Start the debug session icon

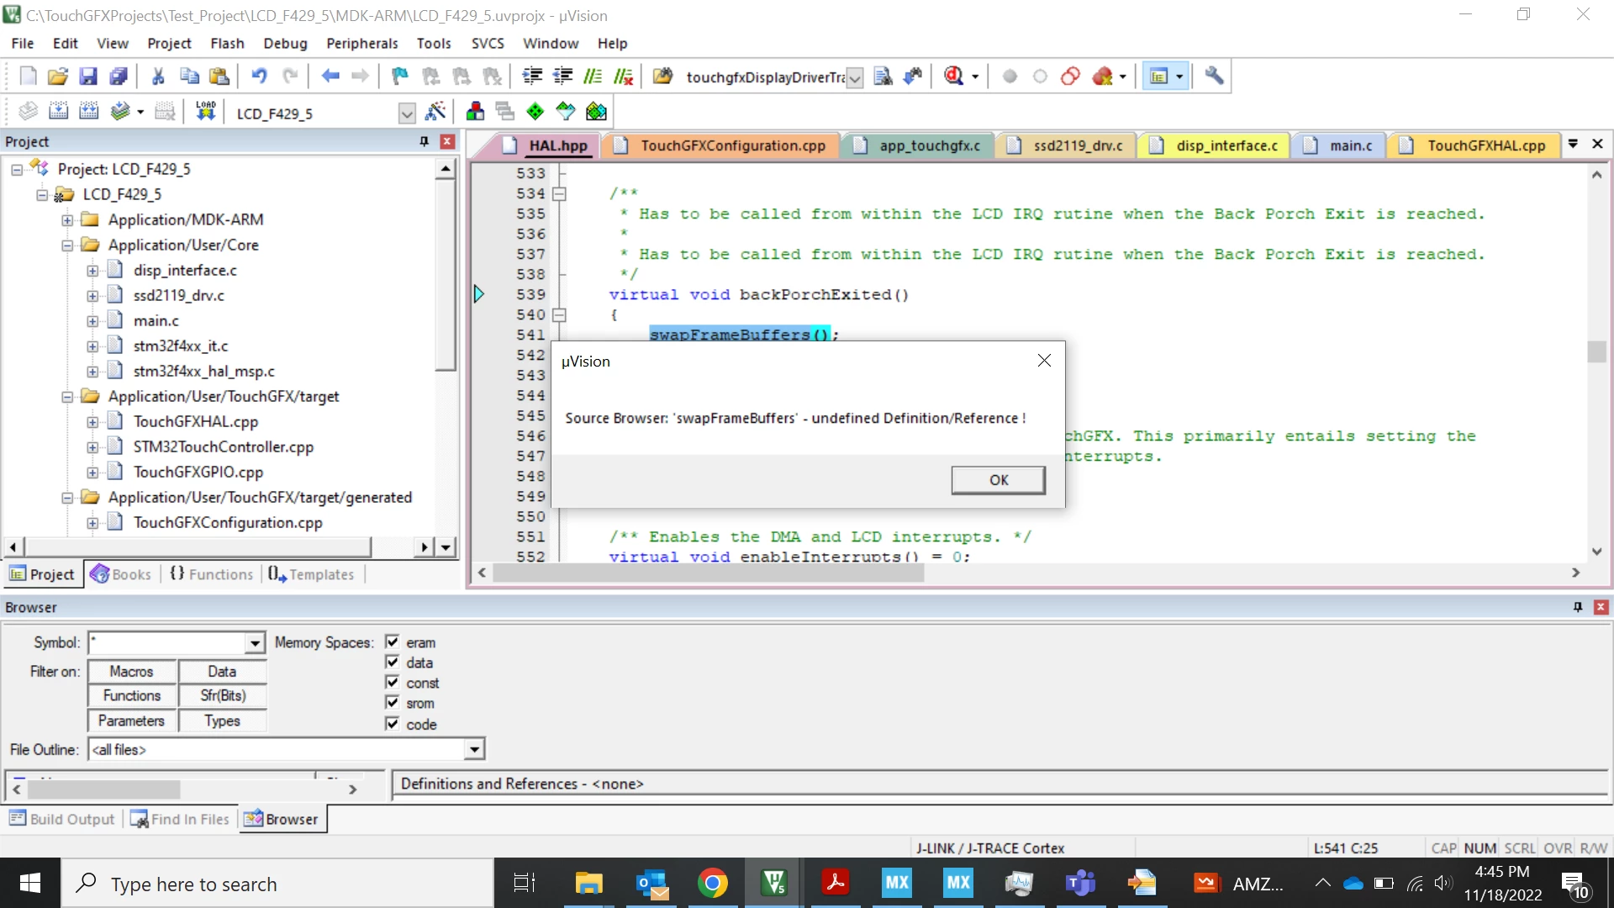click(x=953, y=77)
